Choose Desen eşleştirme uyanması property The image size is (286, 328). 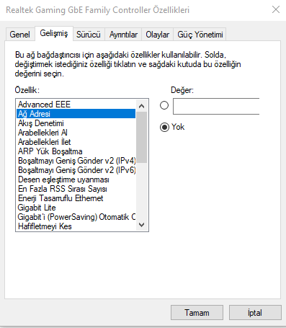76,179
